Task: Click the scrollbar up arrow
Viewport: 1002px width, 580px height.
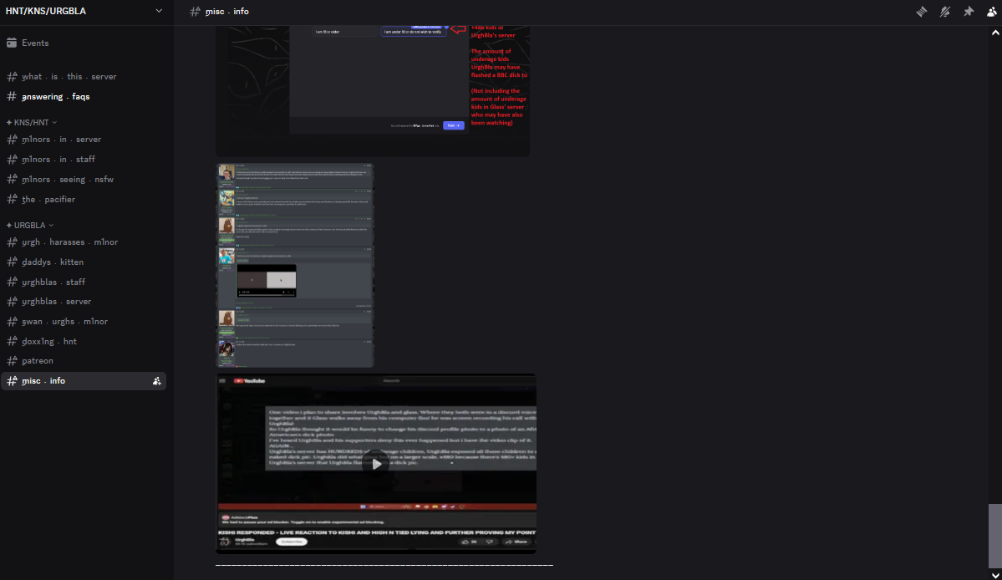Action: (995, 33)
